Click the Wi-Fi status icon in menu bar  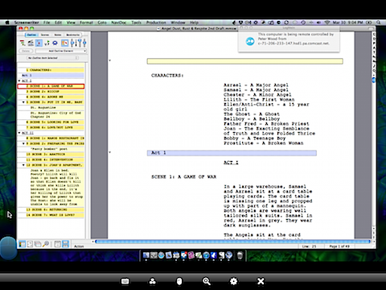click(x=327, y=23)
